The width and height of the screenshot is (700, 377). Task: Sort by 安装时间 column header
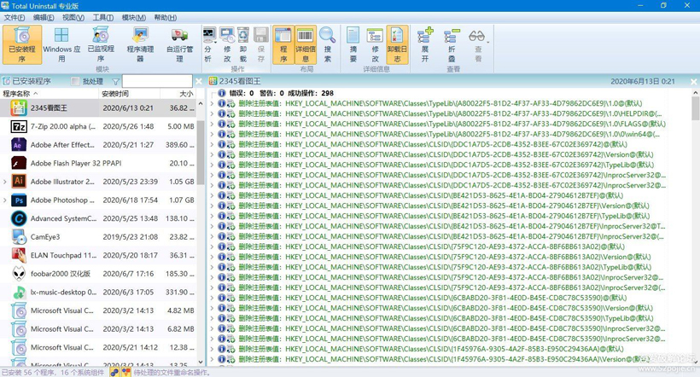[x=130, y=93]
